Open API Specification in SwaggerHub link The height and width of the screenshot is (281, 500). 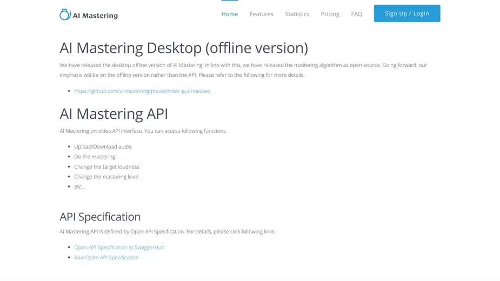(119, 247)
